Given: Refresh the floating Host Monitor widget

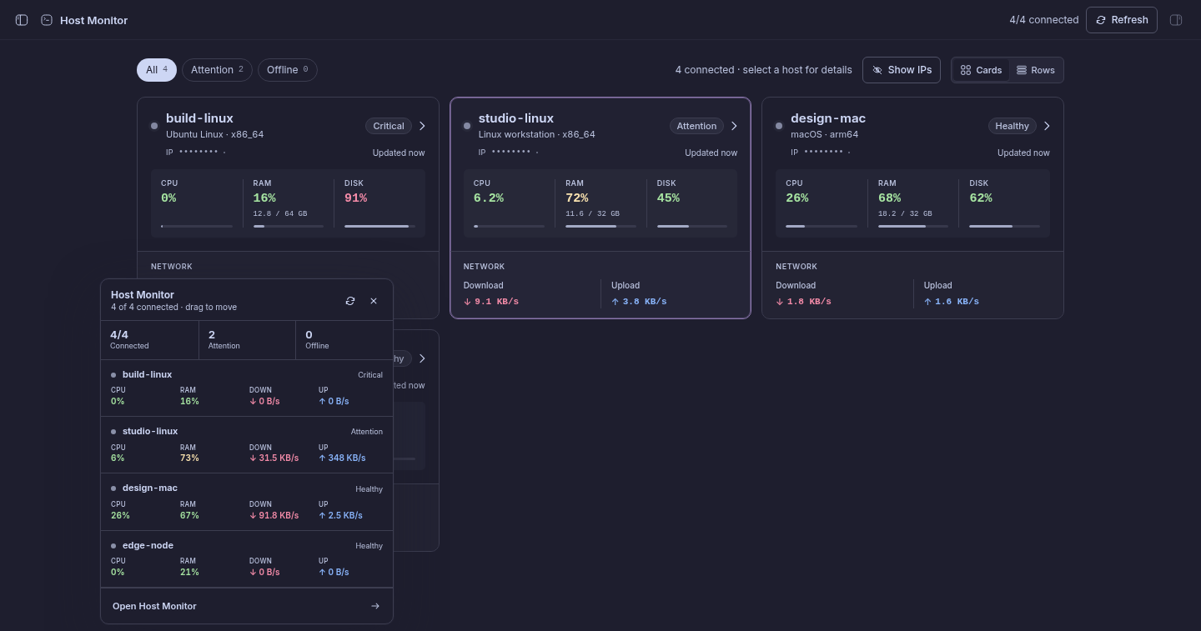Looking at the screenshot, I should click(x=350, y=301).
